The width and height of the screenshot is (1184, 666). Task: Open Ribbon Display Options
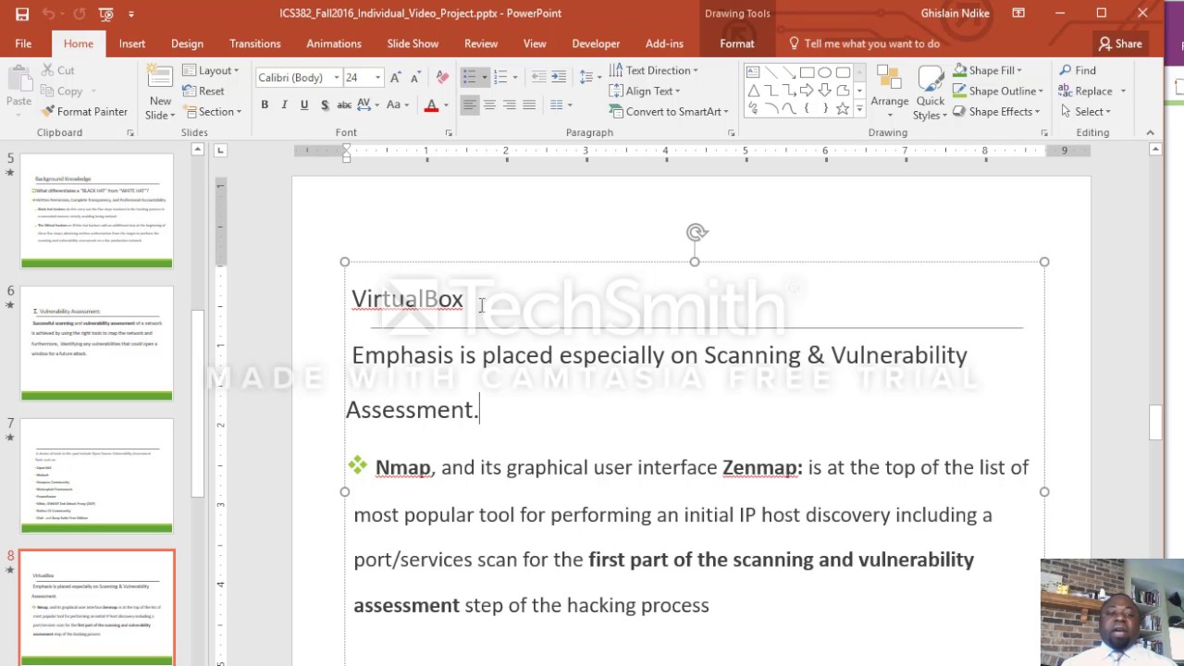click(1018, 14)
